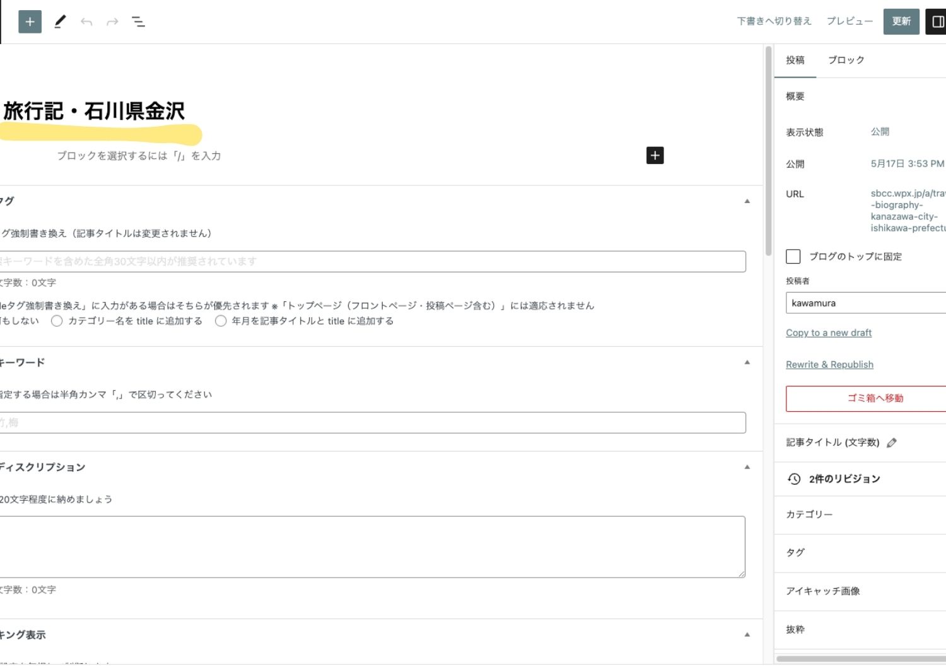Click the Undo arrow icon

click(x=86, y=22)
